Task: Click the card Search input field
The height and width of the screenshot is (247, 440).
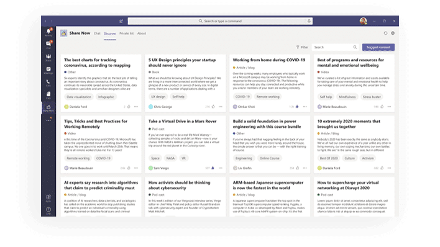Action: click(x=335, y=47)
